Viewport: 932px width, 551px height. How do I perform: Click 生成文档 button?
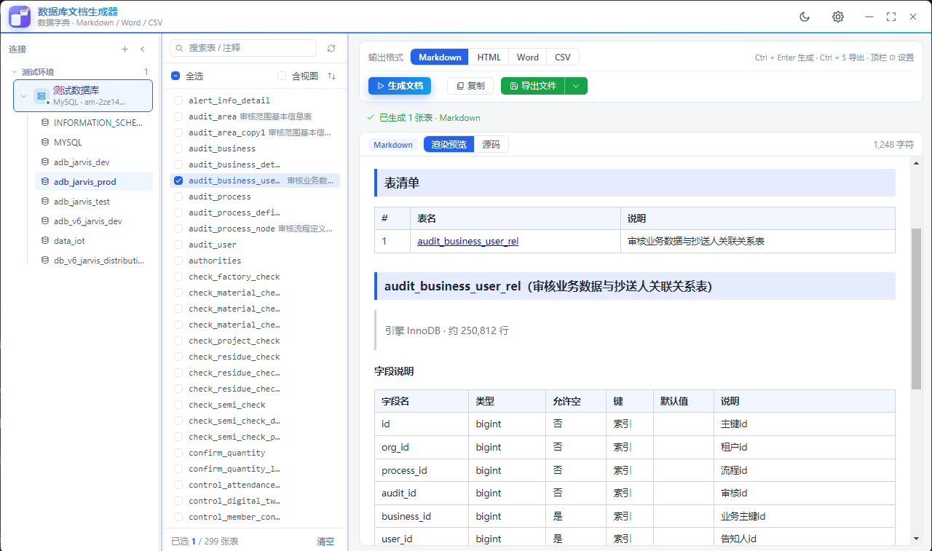coord(400,86)
